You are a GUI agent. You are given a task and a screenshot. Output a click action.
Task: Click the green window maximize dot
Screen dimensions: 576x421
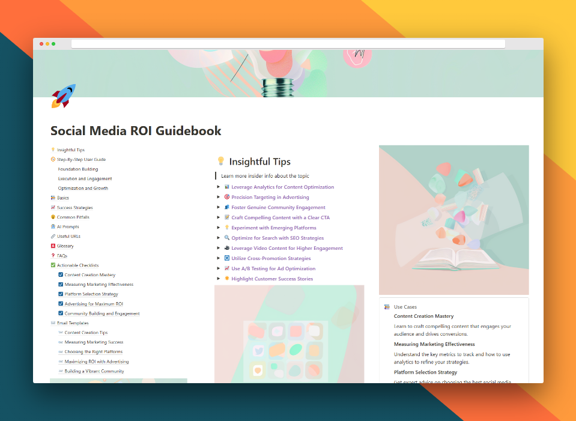(53, 44)
